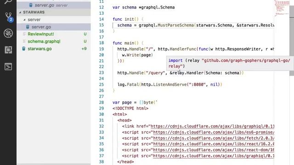Click 'func main()' on line 18
The width and height of the screenshot is (294, 165).
click(125, 43)
